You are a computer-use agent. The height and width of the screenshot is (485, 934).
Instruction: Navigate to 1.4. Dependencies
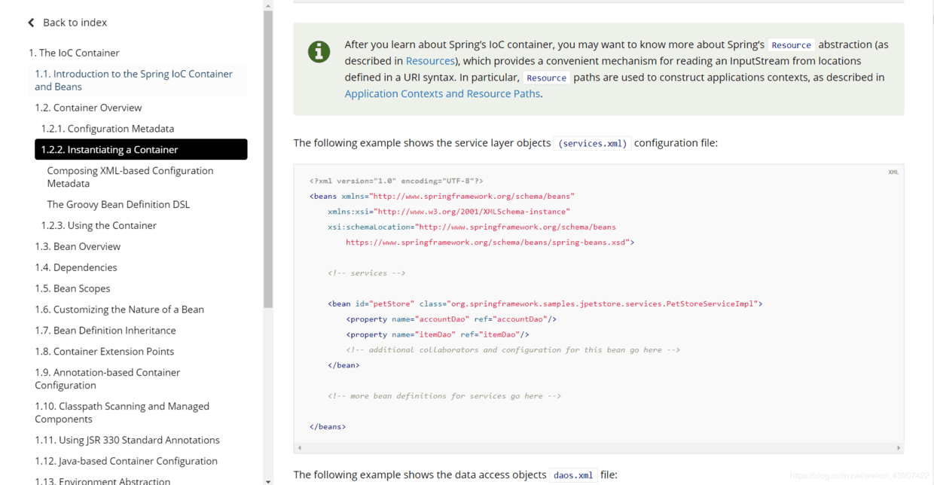[76, 268]
